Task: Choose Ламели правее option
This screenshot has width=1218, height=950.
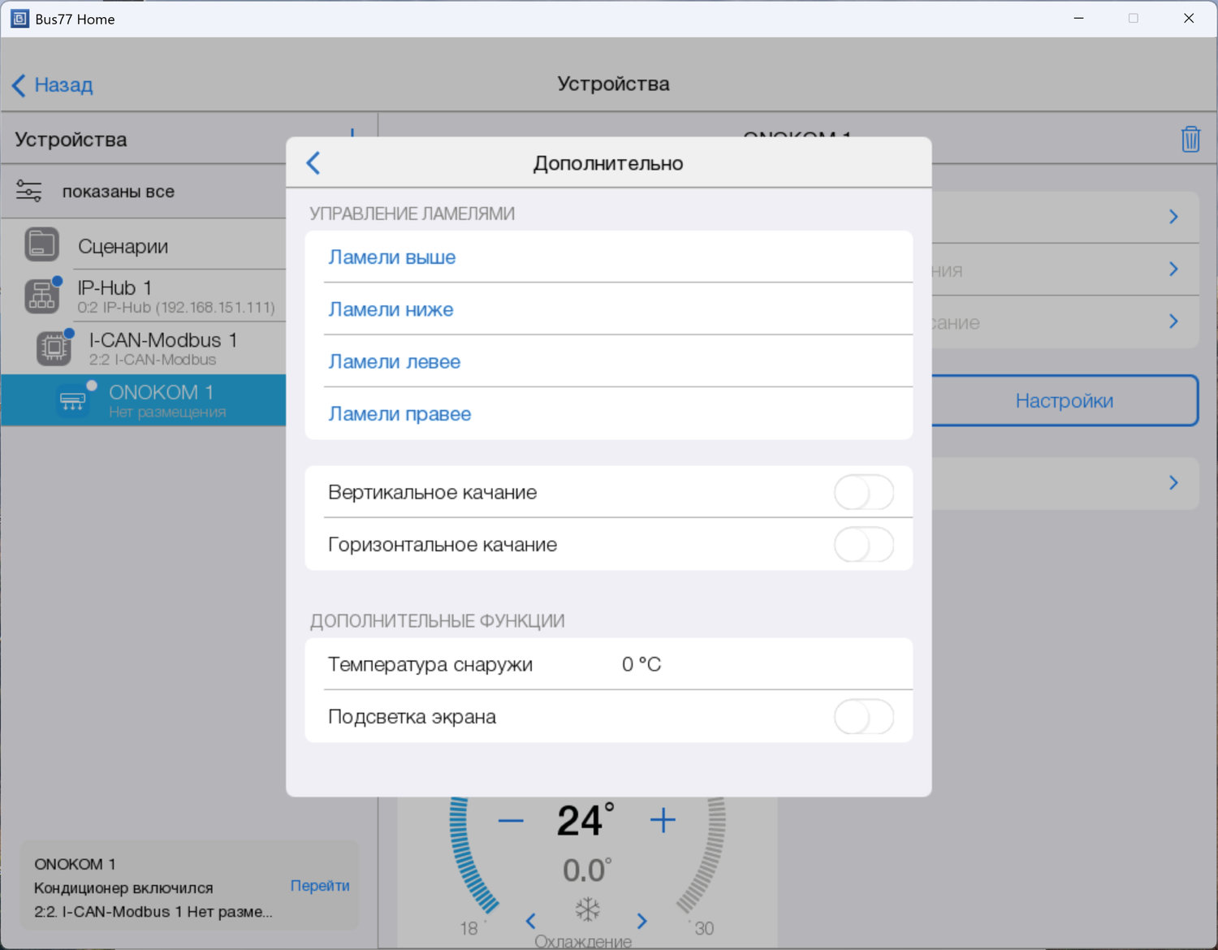Action: click(x=400, y=414)
